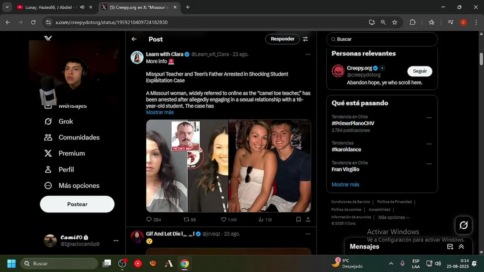Compose new message in Mensajes drawer
Screen dimensions: 484x272
[450, 246]
